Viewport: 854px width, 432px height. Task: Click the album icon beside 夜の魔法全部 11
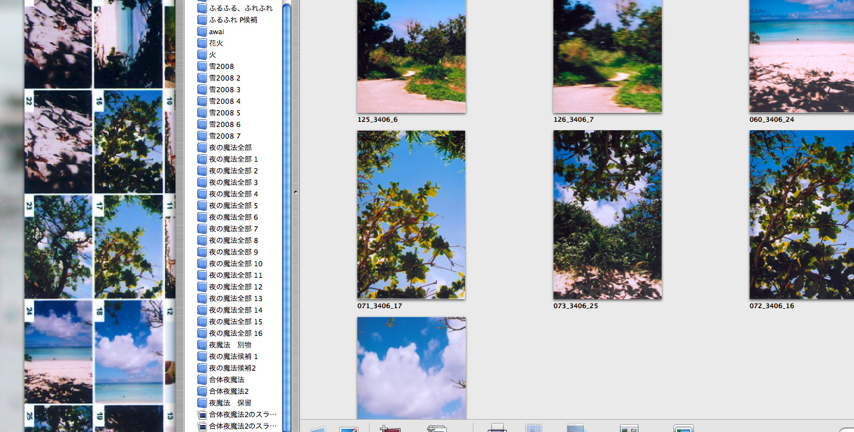202,275
